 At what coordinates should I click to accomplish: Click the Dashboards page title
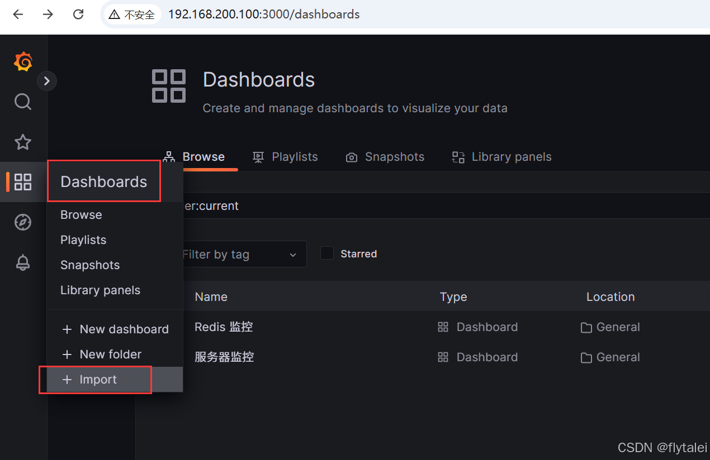259,79
